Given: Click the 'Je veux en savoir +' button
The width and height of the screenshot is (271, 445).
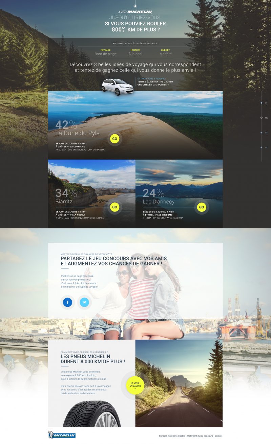Looking at the screenshot, I should click(134, 385).
